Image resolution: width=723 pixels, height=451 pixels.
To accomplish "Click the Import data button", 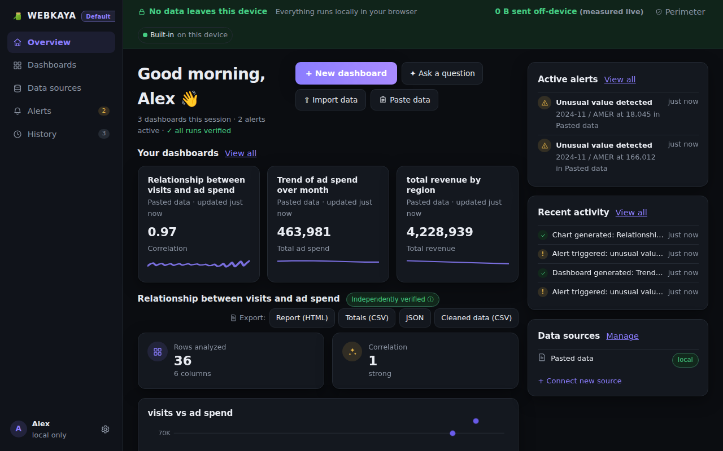I will 330,100.
